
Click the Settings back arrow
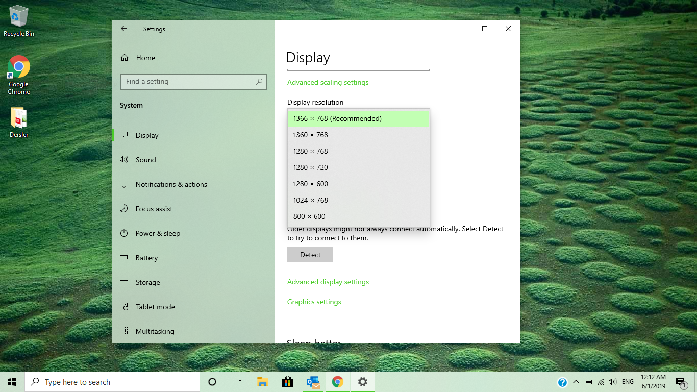tap(124, 29)
